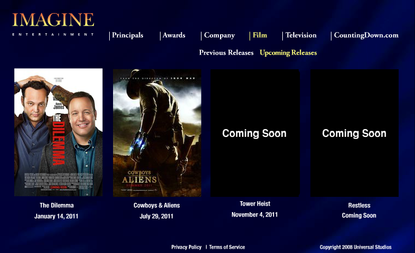Open the Company page
The height and width of the screenshot is (253, 415).
220,35
